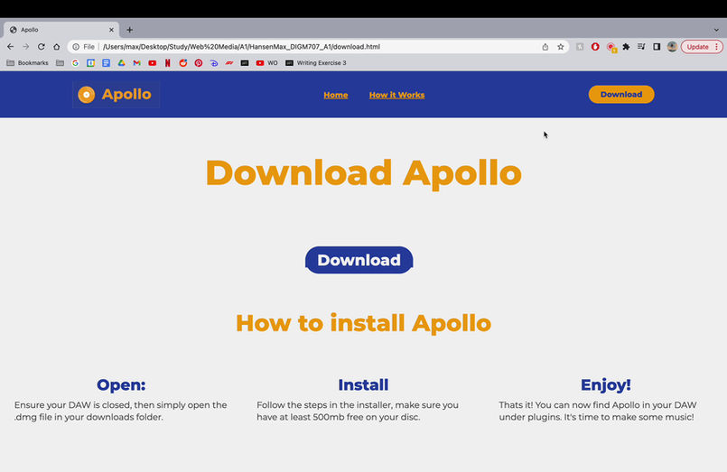727x472 pixels.
Task: Open the first YouTube bookmark icon
Action: pos(152,63)
